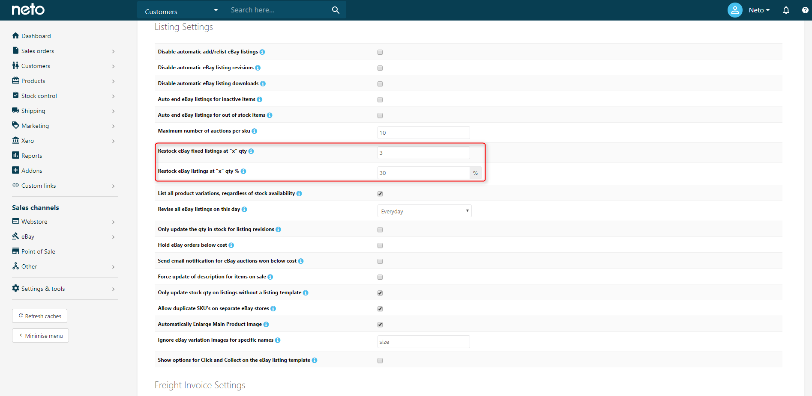This screenshot has height=396, width=812.
Task: Toggle Disable automatic add/relist eBay listings checkbox
Action: click(380, 52)
